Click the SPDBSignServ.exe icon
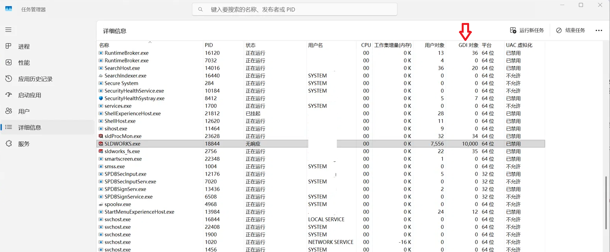Viewport: 610px width, 252px height. (x=101, y=189)
